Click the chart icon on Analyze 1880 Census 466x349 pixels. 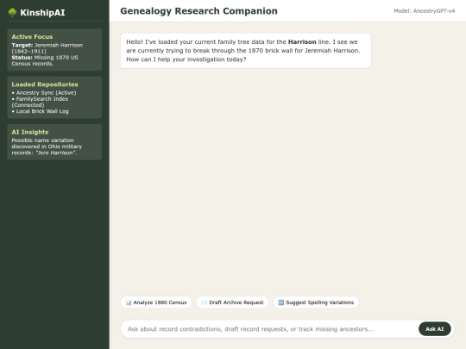[x=129, y=302]
